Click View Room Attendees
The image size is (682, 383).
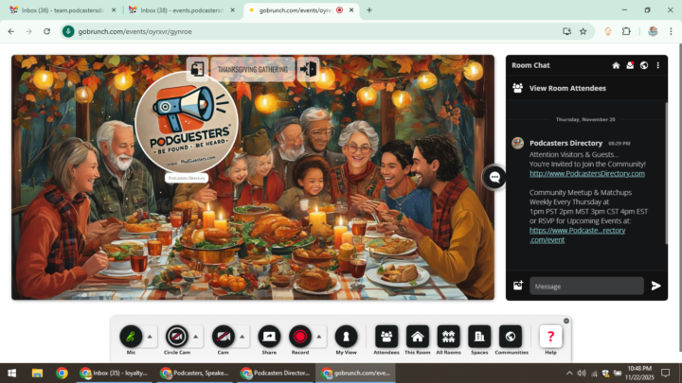[567, 88]
